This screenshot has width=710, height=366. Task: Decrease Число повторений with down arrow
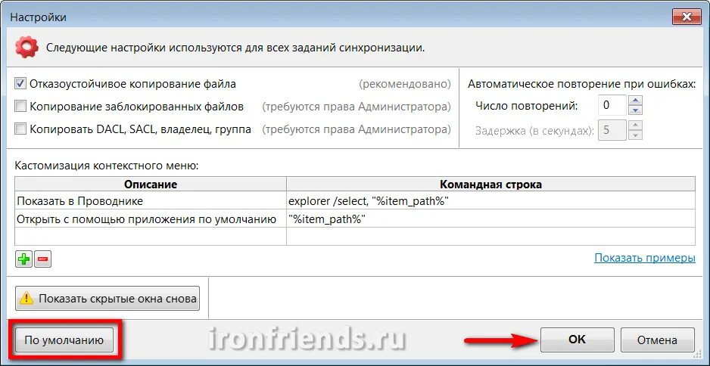pos(636,110)
